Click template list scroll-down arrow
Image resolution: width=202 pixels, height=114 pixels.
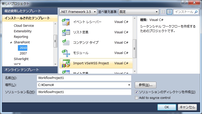tap(135, 71)
